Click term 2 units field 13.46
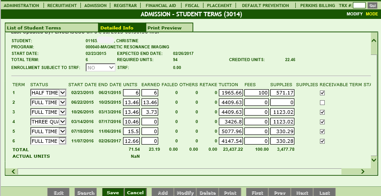The width and height of the screenshot is (381, 196). point(131,102)
